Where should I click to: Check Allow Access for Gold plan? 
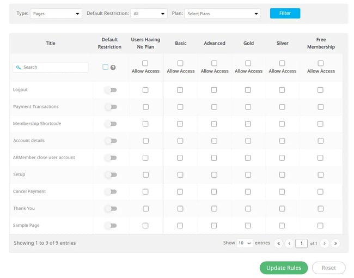(x=248, y=63)
